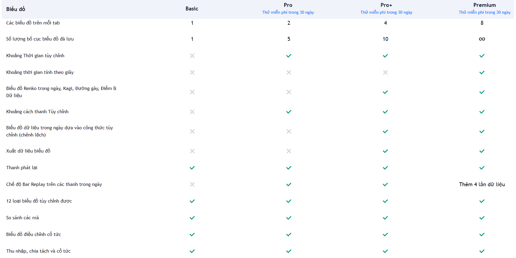Click Pro+ checkmark for 'Khoảng Thời gian tùy chỉnh'

[x=385, y=56]
